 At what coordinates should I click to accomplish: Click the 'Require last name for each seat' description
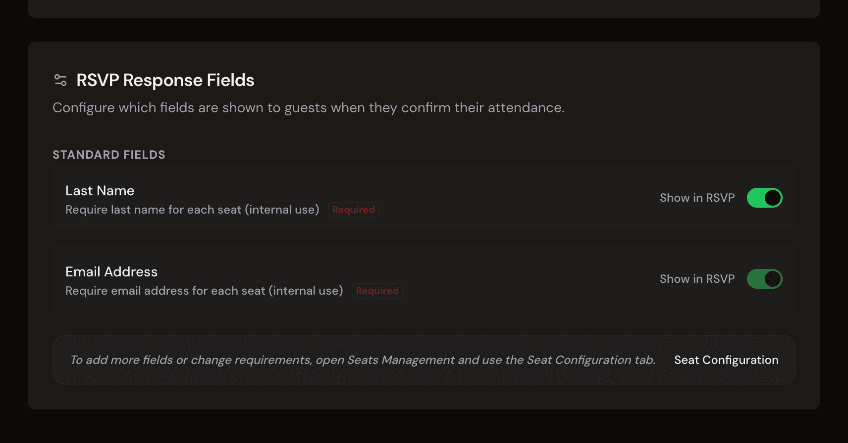point(192,210)
